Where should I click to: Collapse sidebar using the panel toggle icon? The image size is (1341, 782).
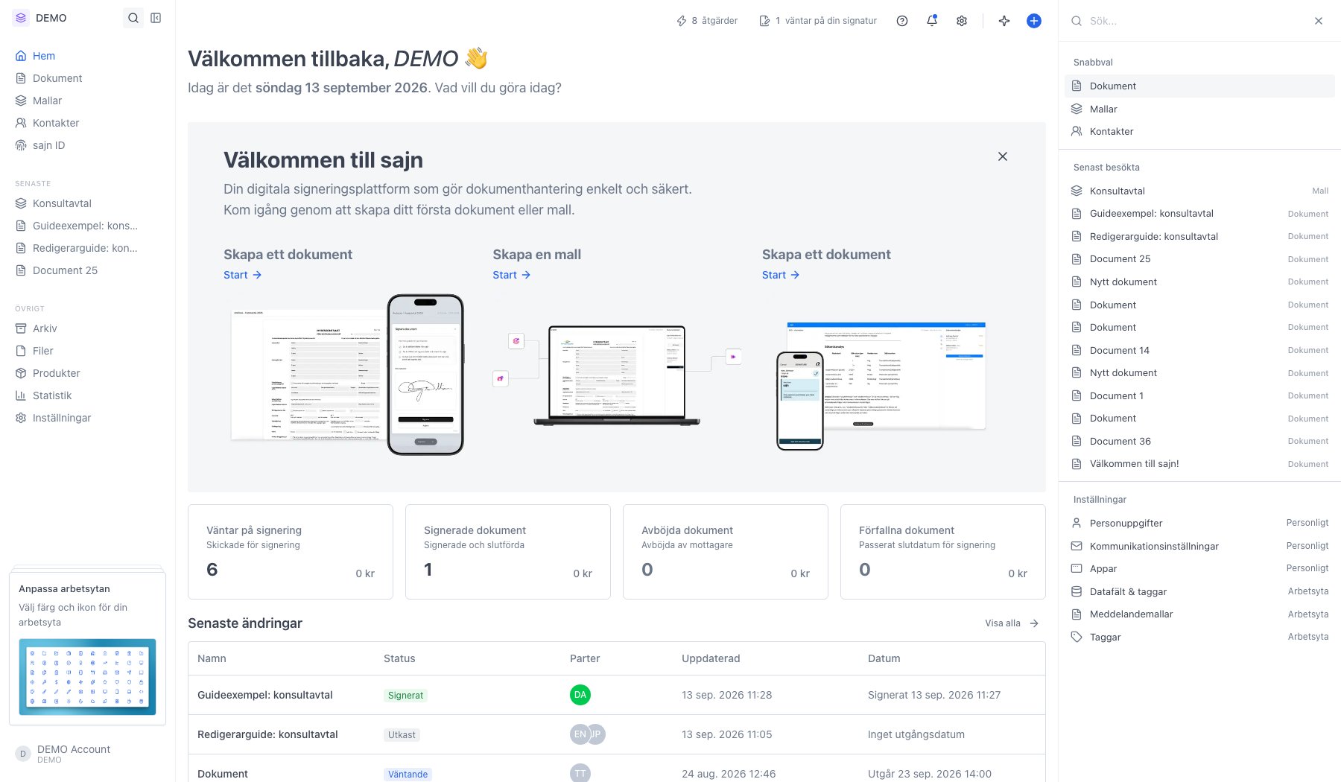[x=156, y=18]
